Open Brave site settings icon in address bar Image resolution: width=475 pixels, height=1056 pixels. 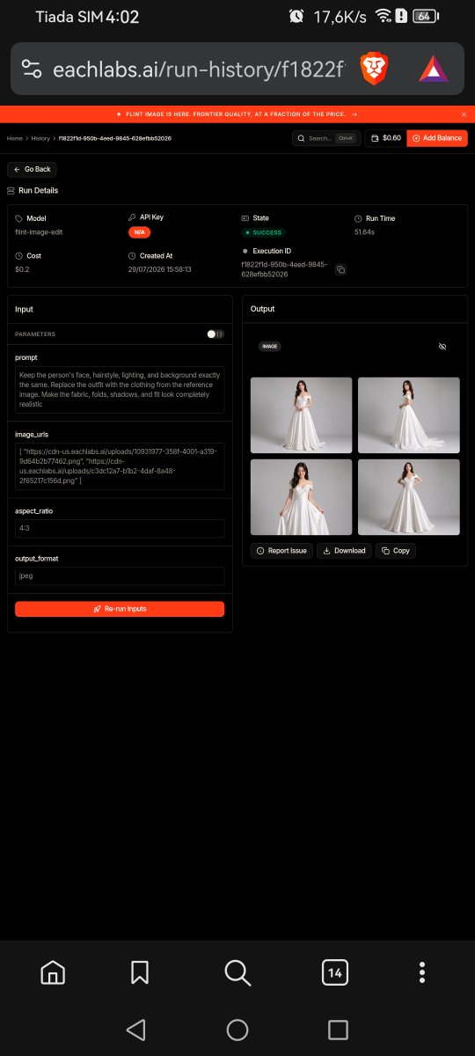click(32, 69)
